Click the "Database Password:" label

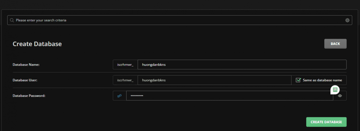click(29, 96)
